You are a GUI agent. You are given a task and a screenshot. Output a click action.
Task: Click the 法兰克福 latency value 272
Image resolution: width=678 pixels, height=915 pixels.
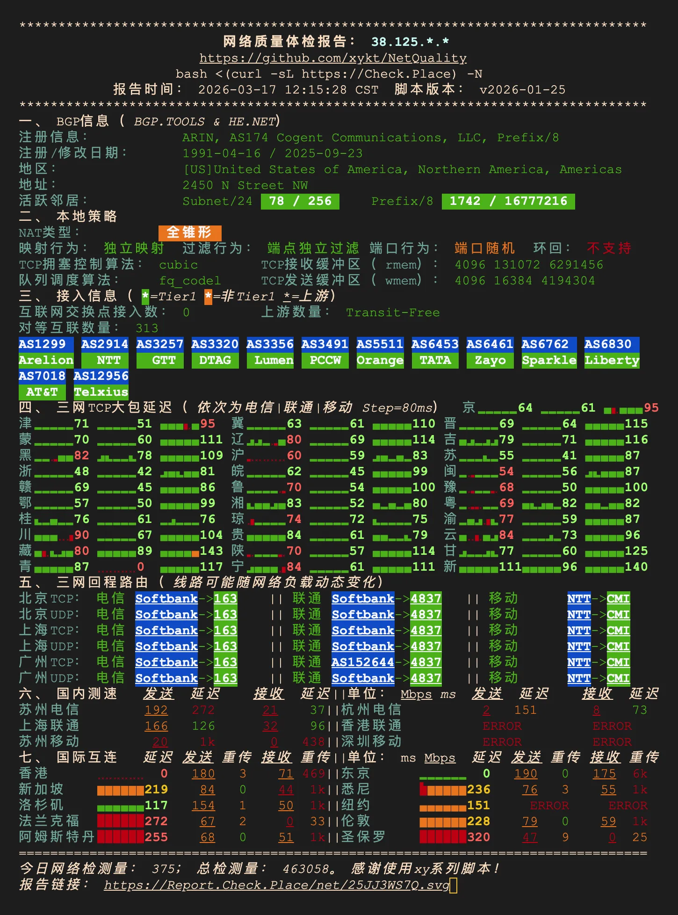156,821
